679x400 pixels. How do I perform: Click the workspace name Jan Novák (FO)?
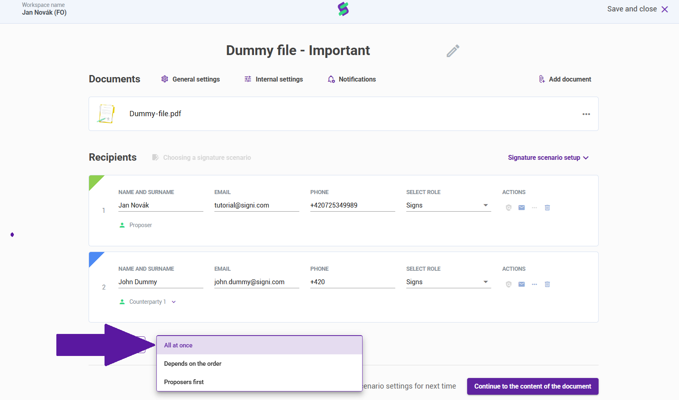tap(44, 13)
